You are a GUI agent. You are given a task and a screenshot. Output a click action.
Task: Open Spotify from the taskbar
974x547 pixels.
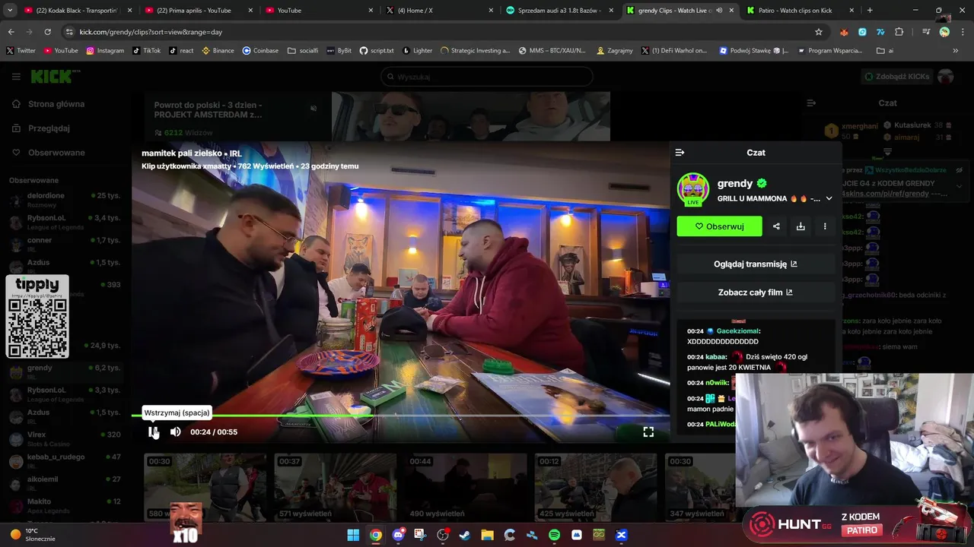pos(554,535)
